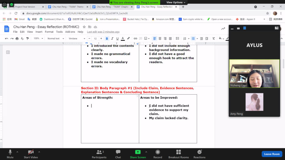Toggle the bulleted list

point(193,38)
